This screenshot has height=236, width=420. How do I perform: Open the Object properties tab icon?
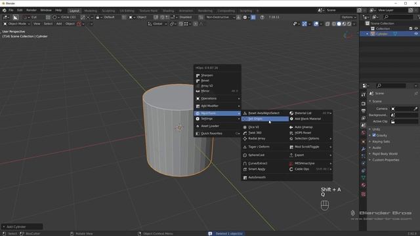[363, 142]
